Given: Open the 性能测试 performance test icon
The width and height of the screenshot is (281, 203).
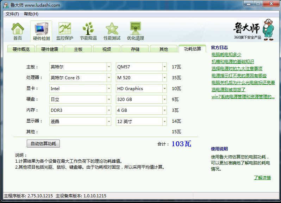Looking at the screenshot, I should click(112, 31).
